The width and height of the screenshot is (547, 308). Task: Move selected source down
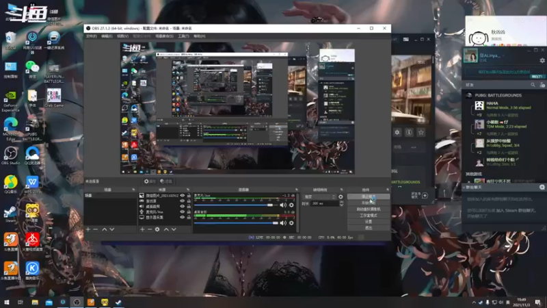174,229
